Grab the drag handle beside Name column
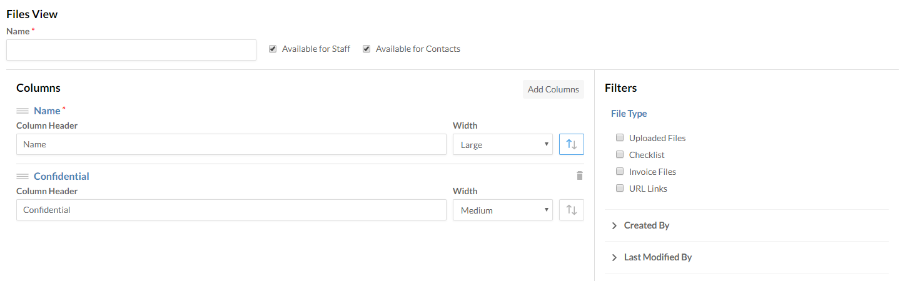 point(23,111)
